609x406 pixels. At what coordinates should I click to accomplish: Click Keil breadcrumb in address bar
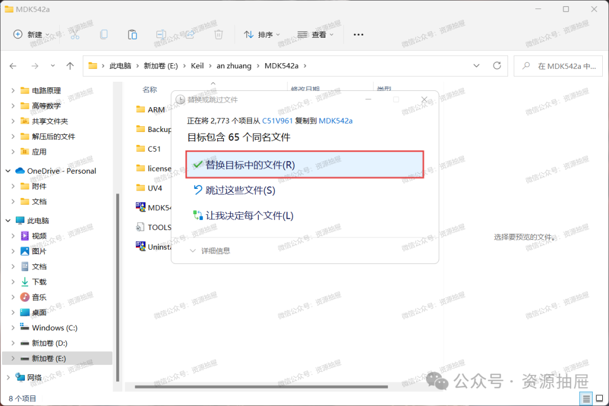(197, 66)
